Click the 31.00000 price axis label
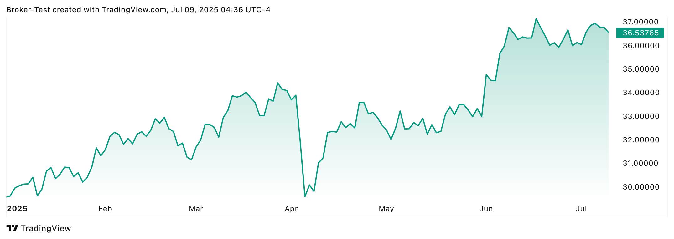Image resolution: width=674 pixels, height=239 pixels. tap(640, 163)
